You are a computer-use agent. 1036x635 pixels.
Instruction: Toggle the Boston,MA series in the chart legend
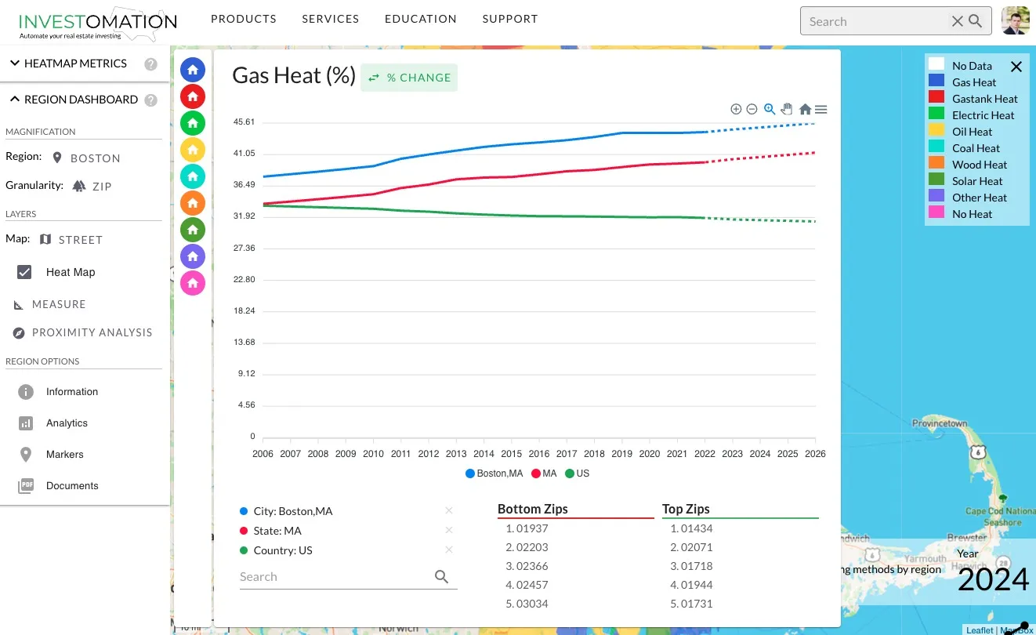(494, 474)
